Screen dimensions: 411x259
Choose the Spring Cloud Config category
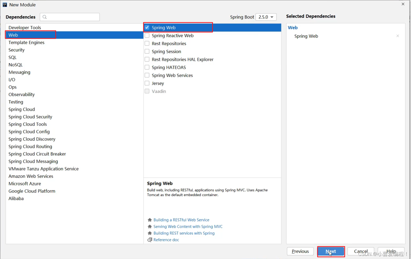click(75, 131)
